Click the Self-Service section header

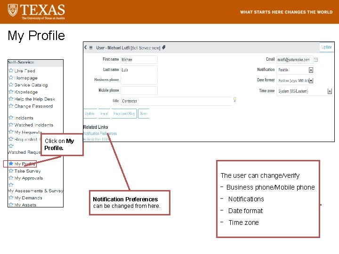click(x=35, y=63)
